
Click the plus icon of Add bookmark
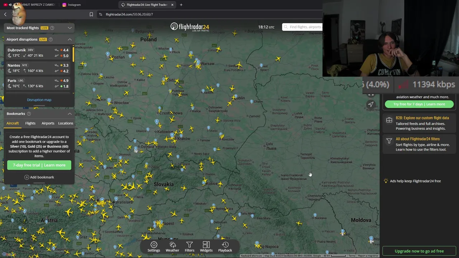pyautogui.click(x=27, y=177)
